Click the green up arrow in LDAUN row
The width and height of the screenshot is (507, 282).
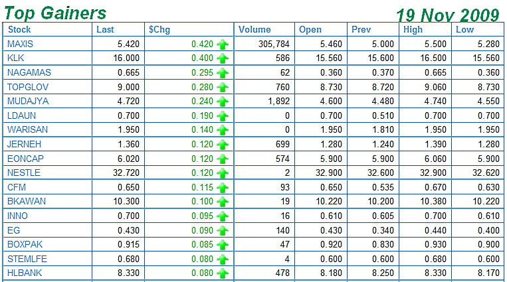click(223, 115)
